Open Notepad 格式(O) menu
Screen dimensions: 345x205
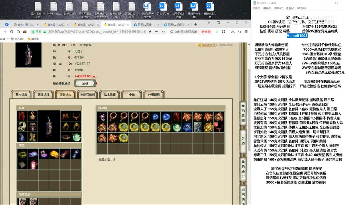pos(279,8)
